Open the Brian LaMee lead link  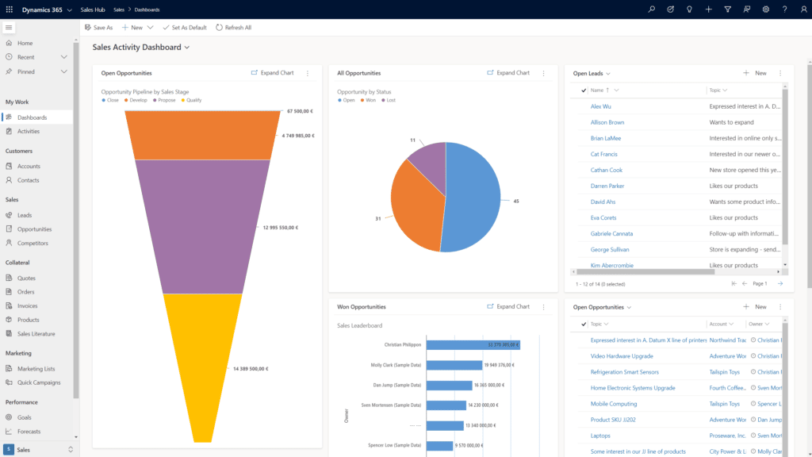tap(605, 138)
